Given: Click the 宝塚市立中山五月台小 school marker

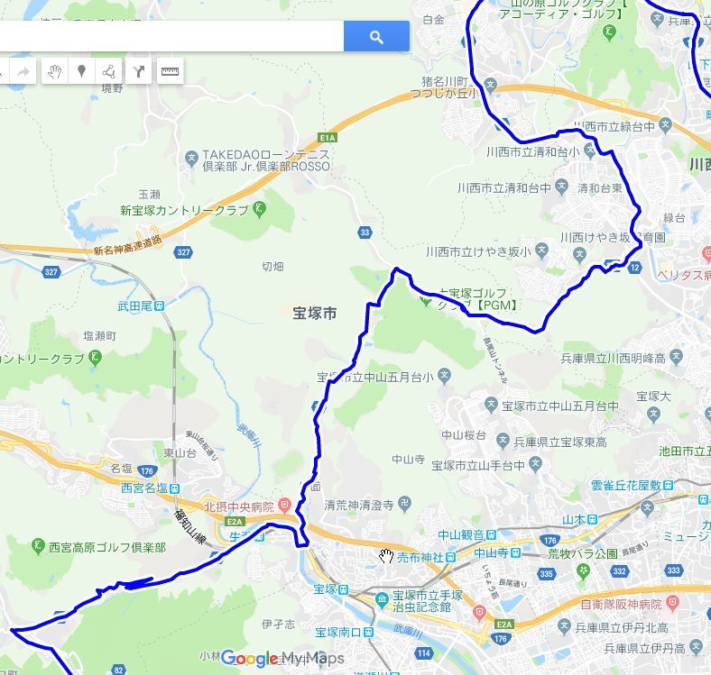Looking at the screenshot, I should [x=445, y=376].
